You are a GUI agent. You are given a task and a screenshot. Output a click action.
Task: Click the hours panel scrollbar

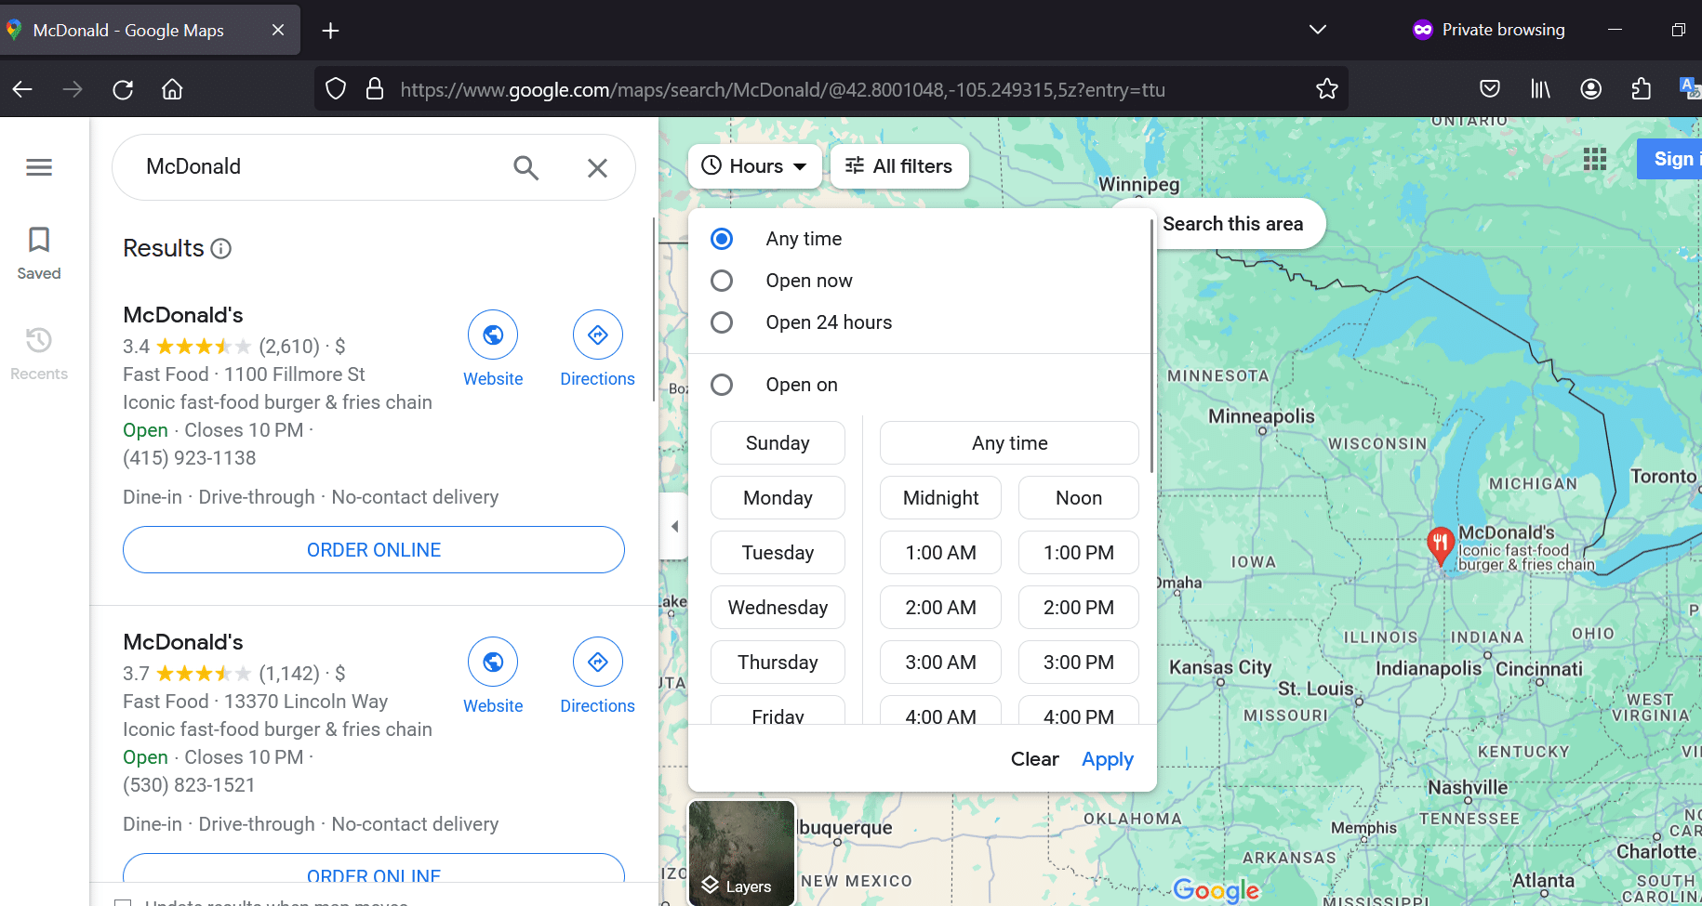click(x=1151, y=346)
